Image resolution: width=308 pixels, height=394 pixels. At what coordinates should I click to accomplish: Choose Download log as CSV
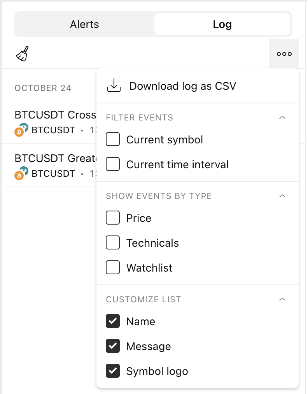(x=182, y=86)
